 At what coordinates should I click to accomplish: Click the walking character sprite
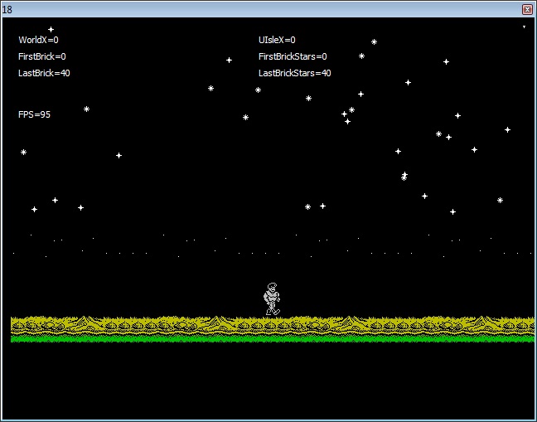click(272, 298)
